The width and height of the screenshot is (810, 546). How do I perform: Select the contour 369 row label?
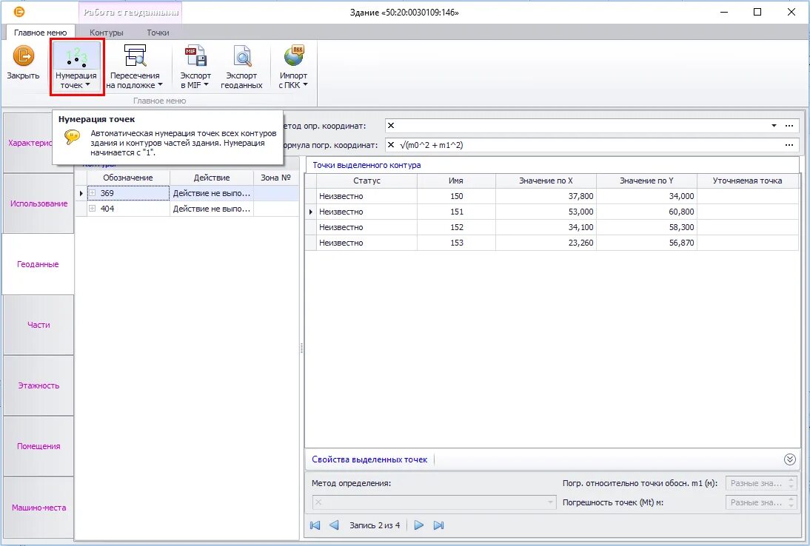click(107, 193)
